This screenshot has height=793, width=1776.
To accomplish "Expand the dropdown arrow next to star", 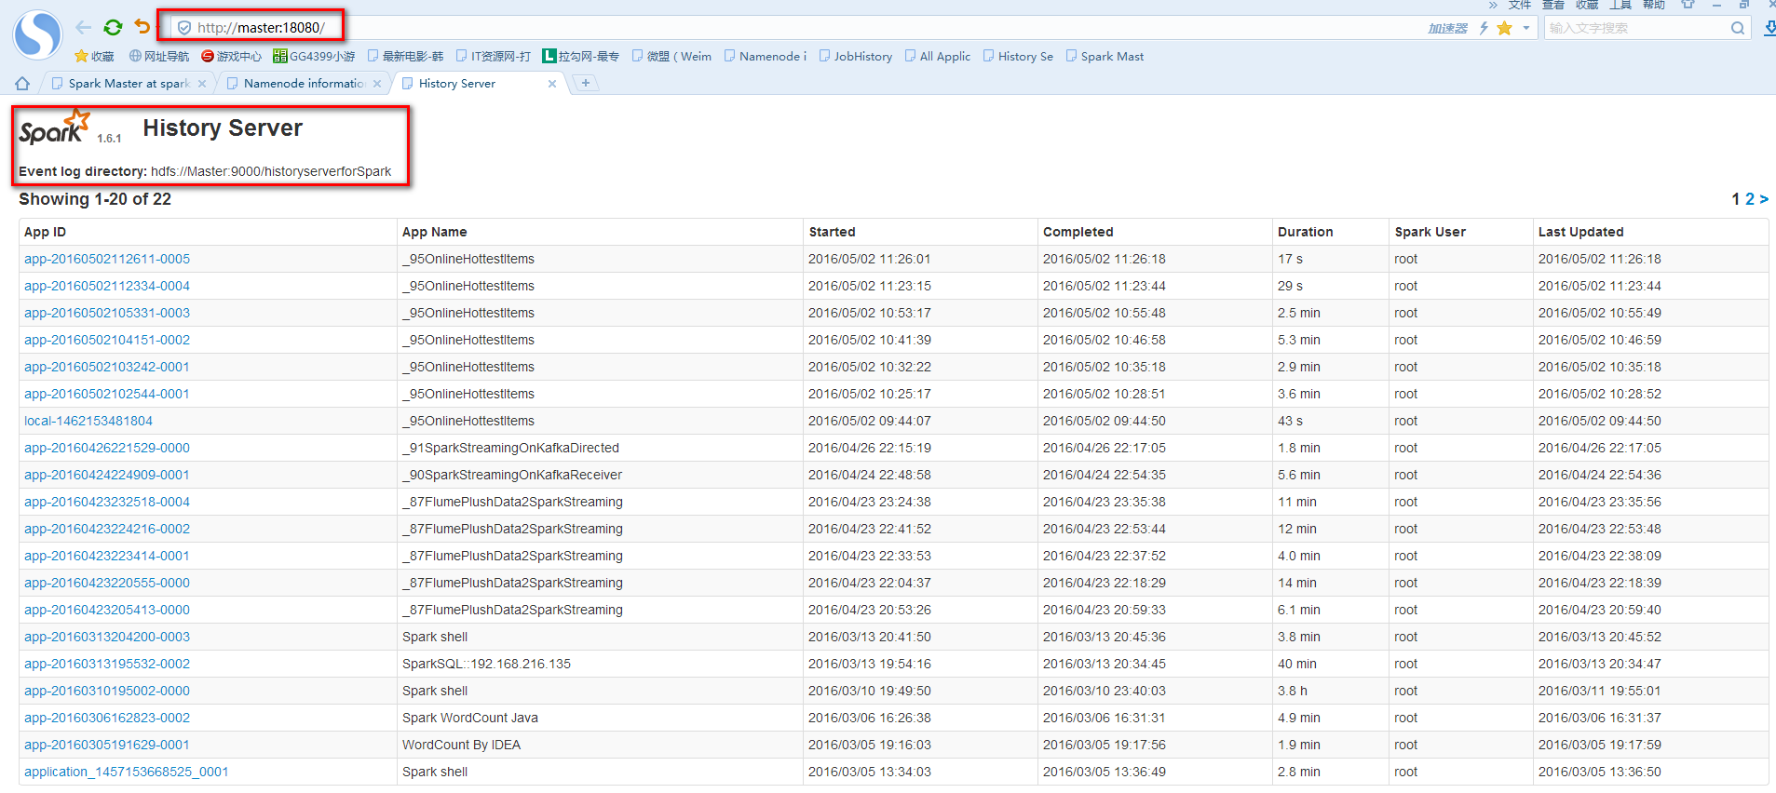I will pyautogui.click(x=1525, y=28).
